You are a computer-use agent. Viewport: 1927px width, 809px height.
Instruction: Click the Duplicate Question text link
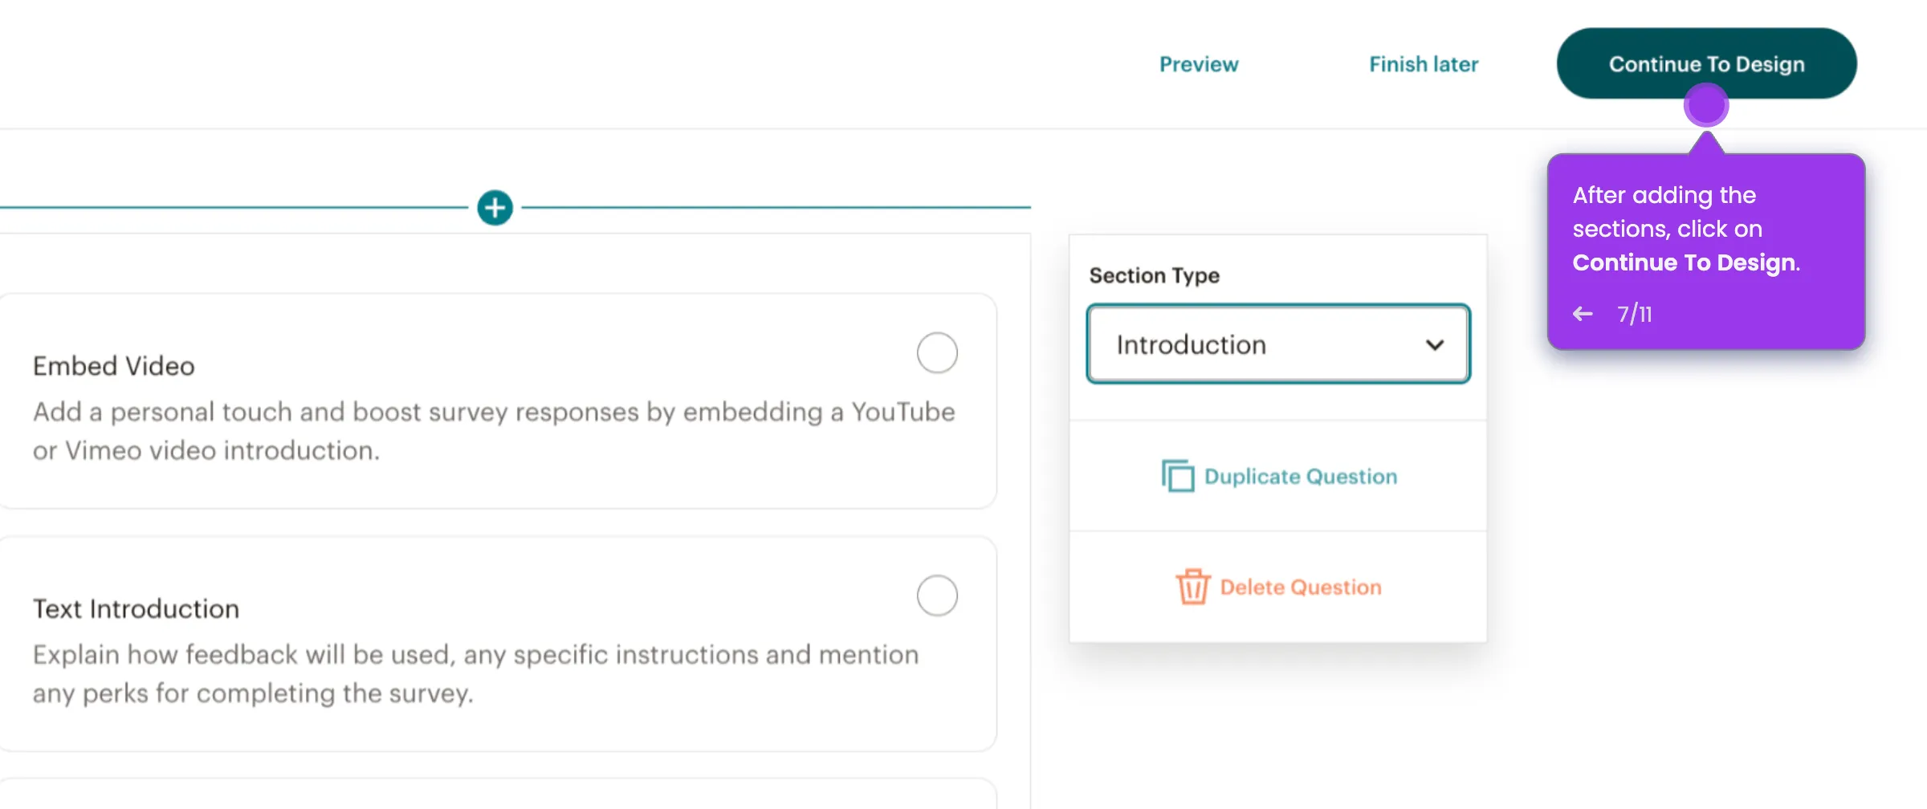pyautogui.click(x=1300, y=477)
